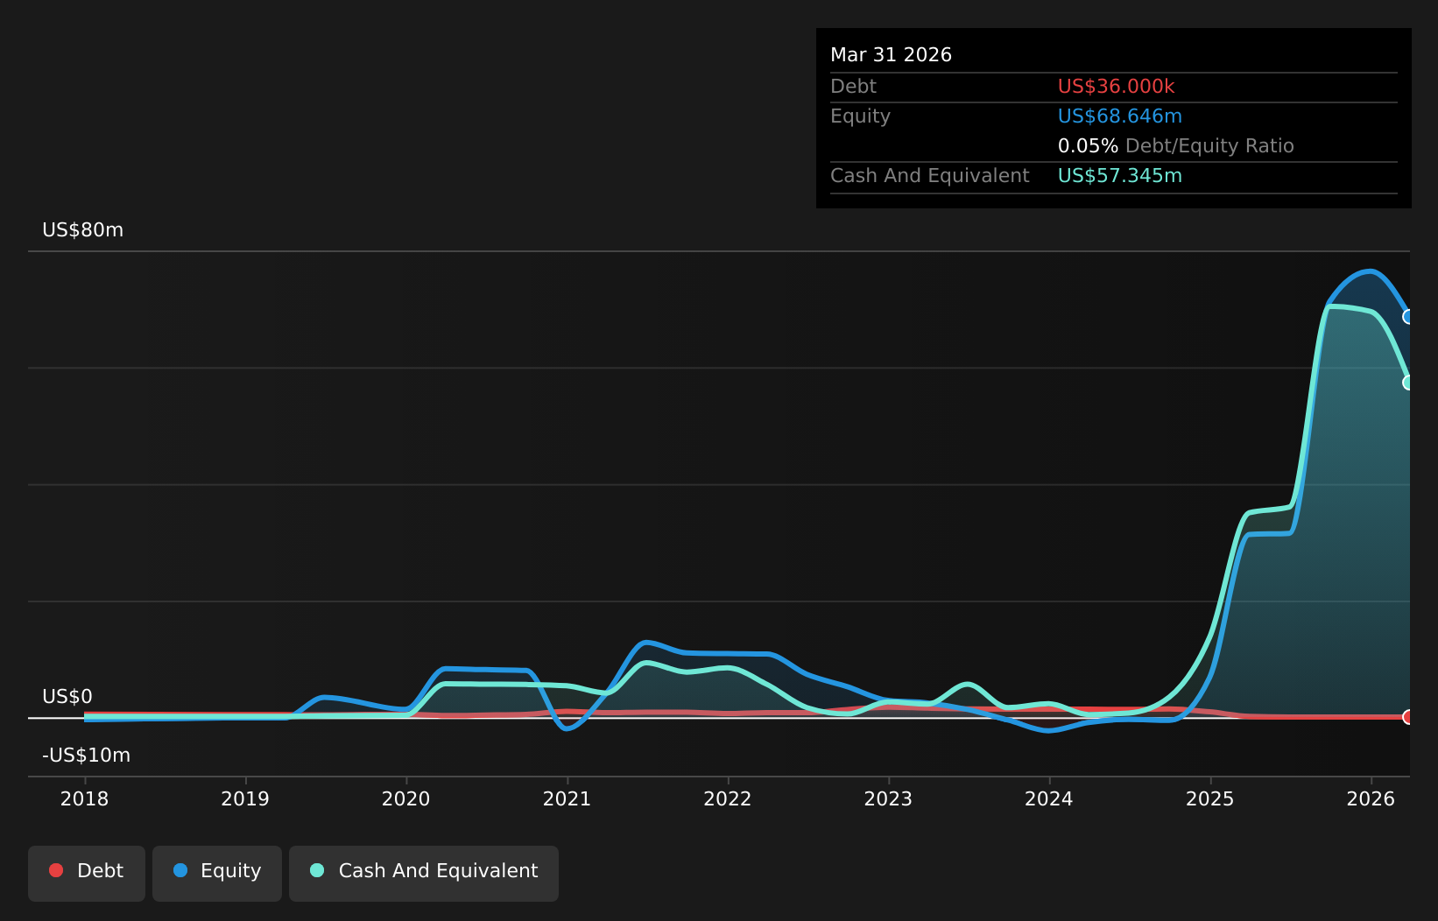Click the Mar 31 2026 tooltip date

[x=891, y=55]
